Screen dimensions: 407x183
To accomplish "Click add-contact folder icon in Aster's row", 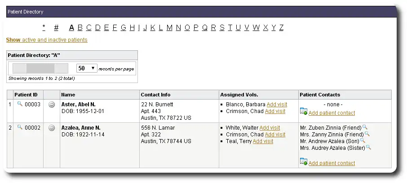I will [304, 112].
